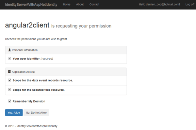Open the Contact nav item
This screenshot has width=196, height=130.
click(94, 5)
